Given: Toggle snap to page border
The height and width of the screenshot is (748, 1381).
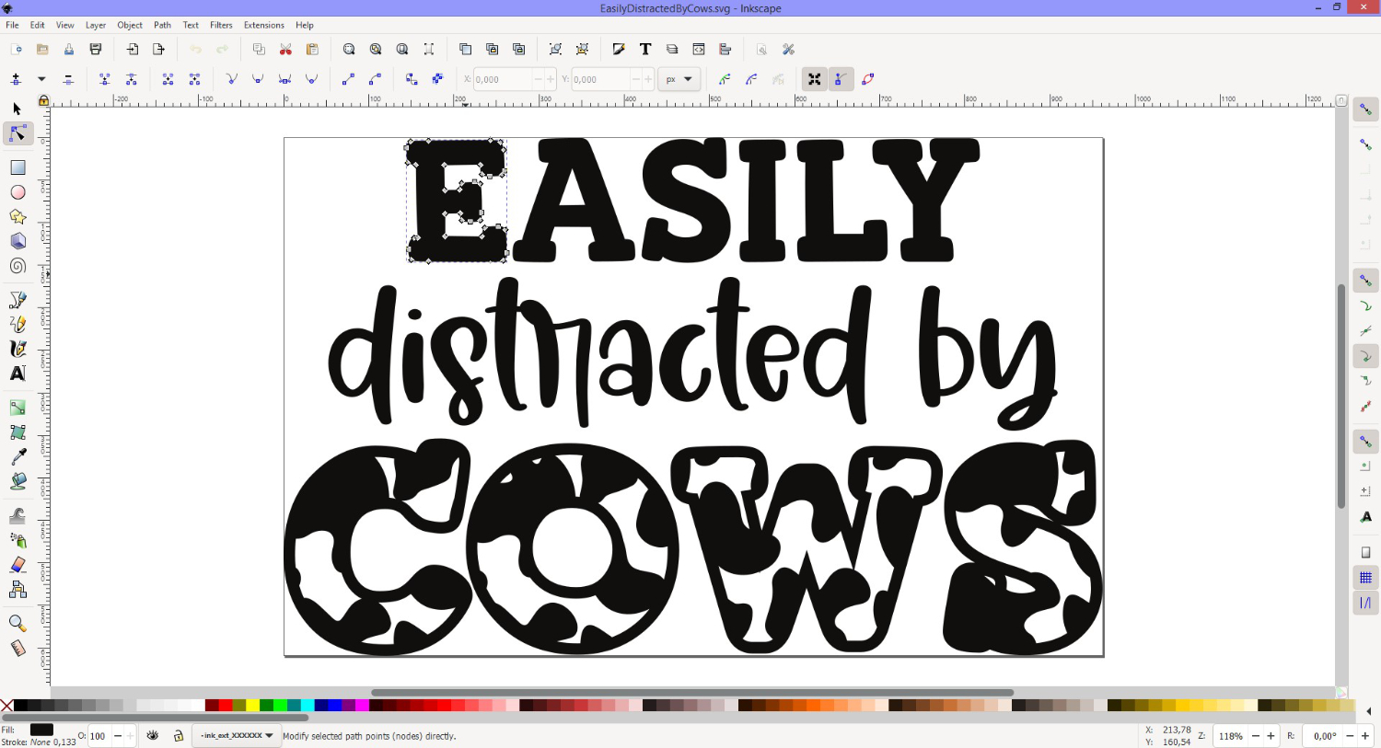Looking at the screenshot, I should (x=1365, y=553).
